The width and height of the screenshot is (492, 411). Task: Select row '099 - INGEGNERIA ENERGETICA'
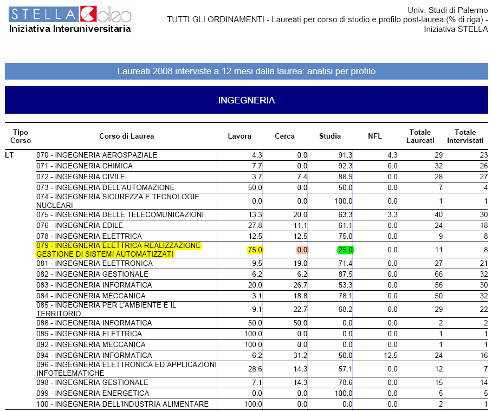click(x=262, y=394)
